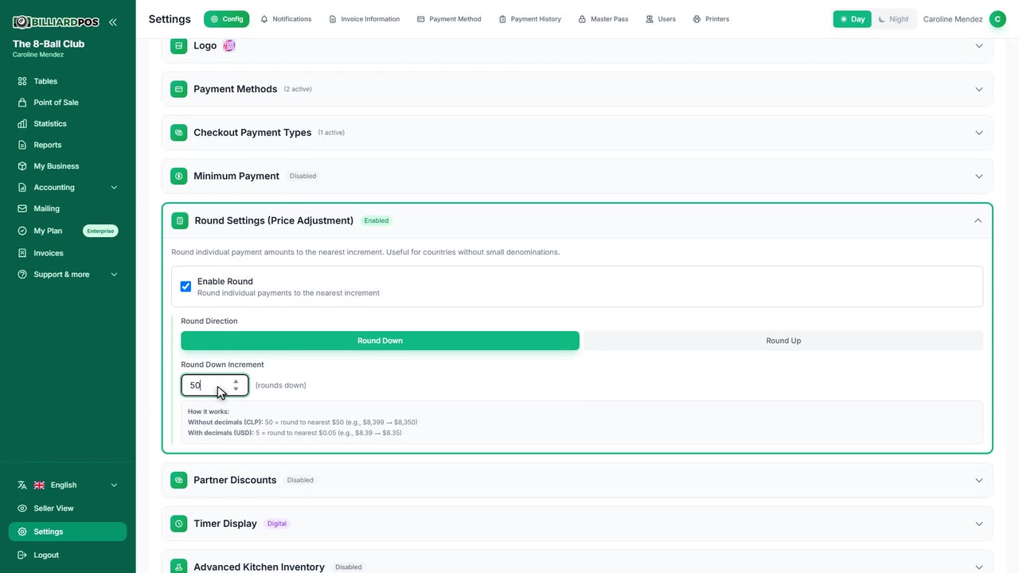Click the Caroline Mendez name in header

pyautogui.click(x=953, y=19)
